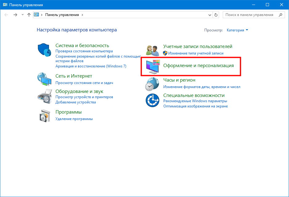Open Архивация и восстановление (Windows 7)
The image size is (289, 197).
point(91,66)
